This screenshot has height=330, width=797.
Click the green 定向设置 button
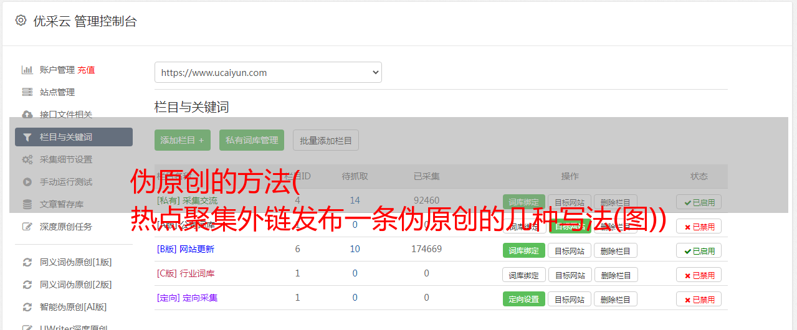tap(524, 299)
